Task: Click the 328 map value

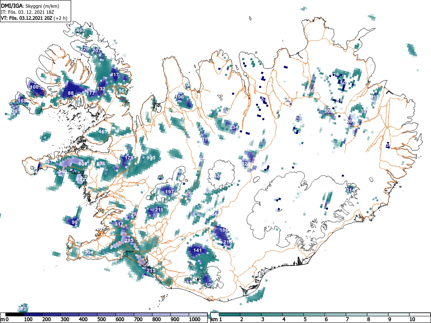Action: (x=246, y=164)
